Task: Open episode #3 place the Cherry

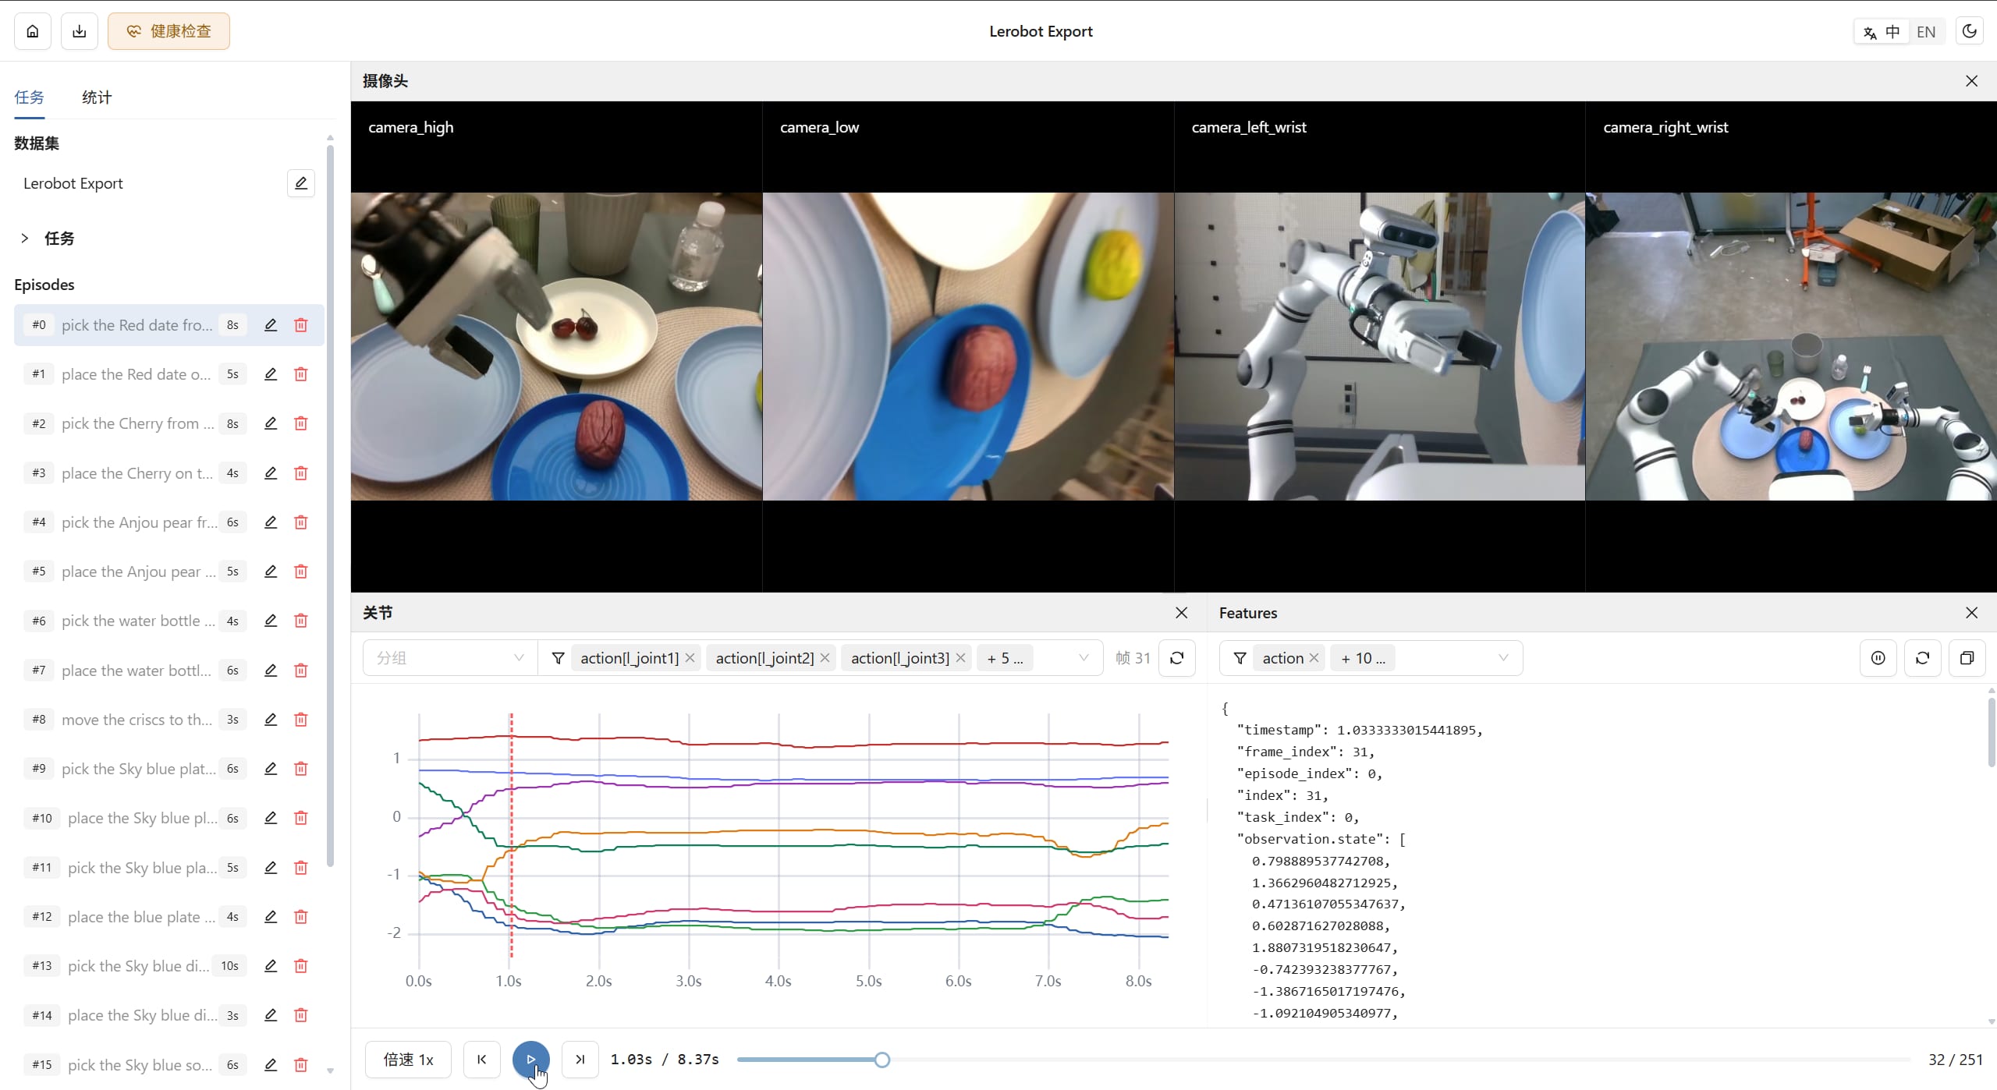Action: pos(168,473)
